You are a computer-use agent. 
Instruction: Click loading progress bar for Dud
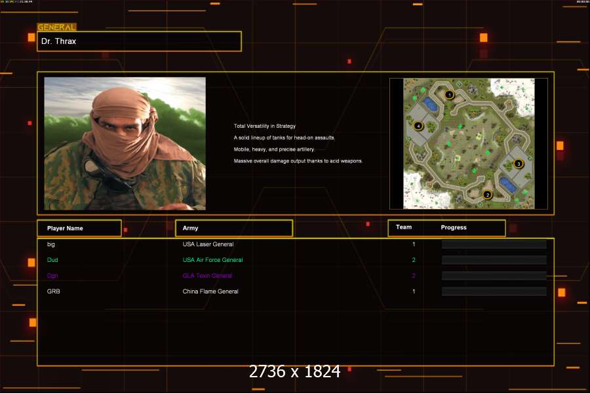[x=494, y=260]
